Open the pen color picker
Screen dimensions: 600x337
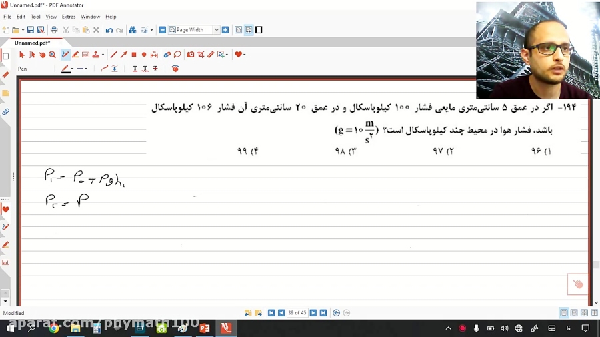click(x=67, y=69)
